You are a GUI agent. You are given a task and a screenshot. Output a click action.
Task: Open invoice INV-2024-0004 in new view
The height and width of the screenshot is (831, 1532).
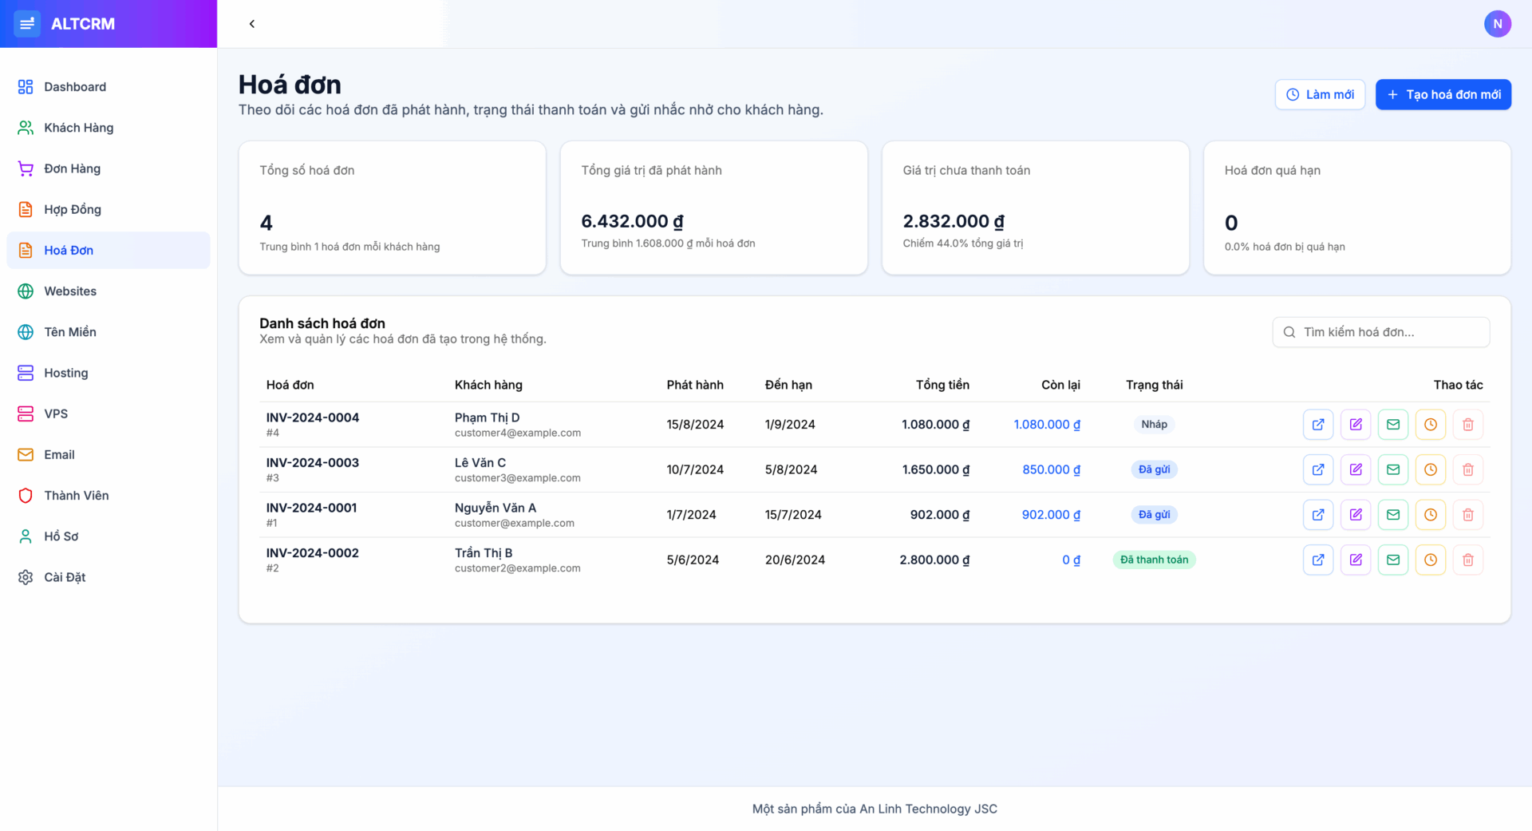tap(1317, 424)
